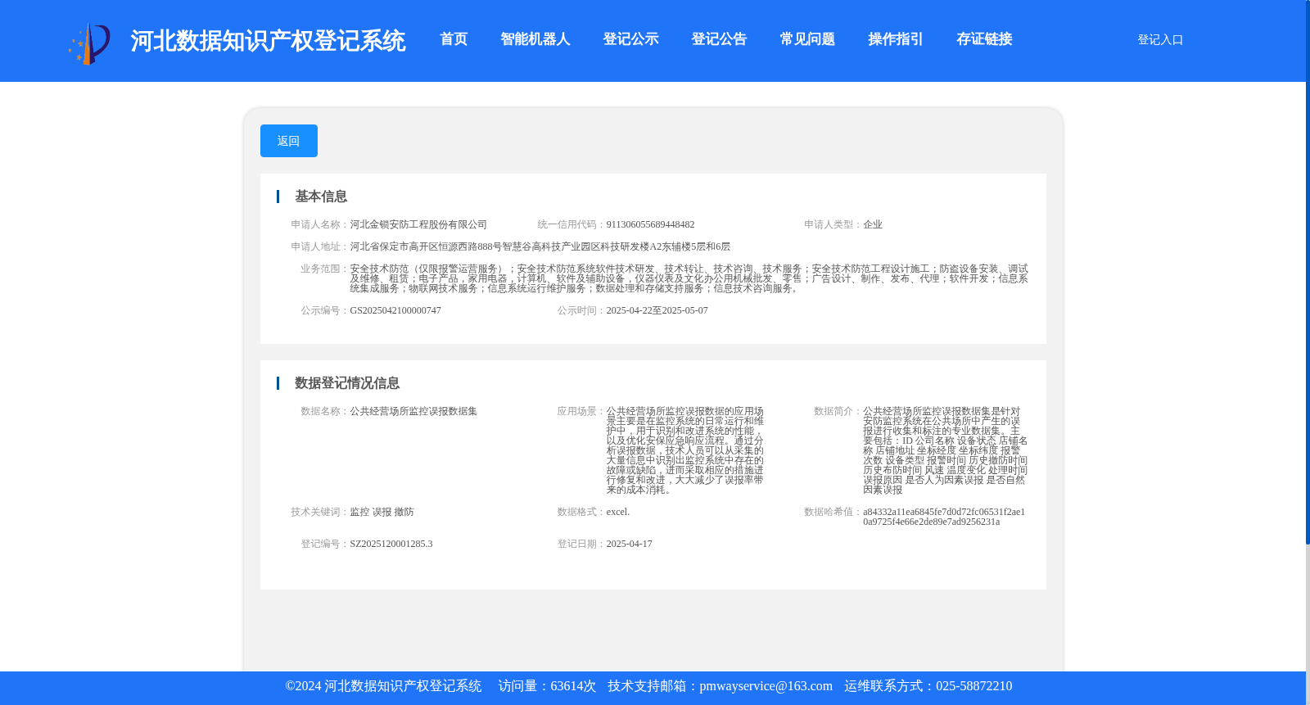Viewport: 1310px width, 705px height.
Task: Open the 首页 menu item
Action: tap(454, 39)
